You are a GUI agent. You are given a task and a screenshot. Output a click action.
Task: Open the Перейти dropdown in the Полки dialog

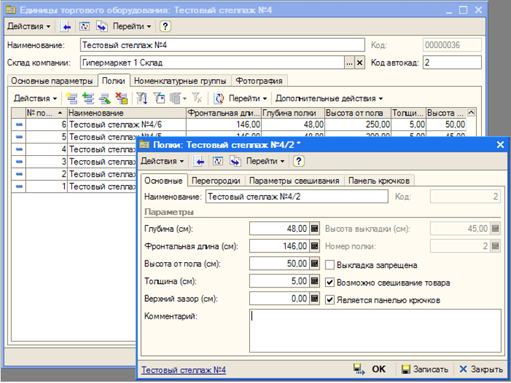[x=266, y=161]
